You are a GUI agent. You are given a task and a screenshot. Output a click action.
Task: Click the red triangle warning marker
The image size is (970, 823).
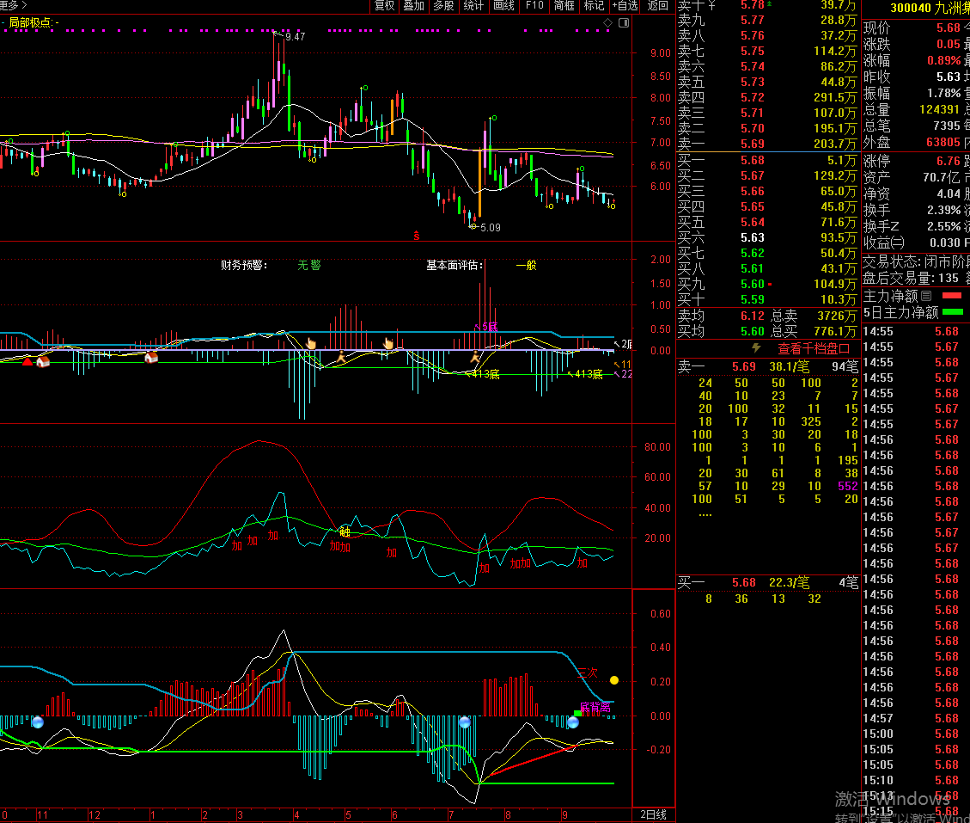click(x=27, y=361)
